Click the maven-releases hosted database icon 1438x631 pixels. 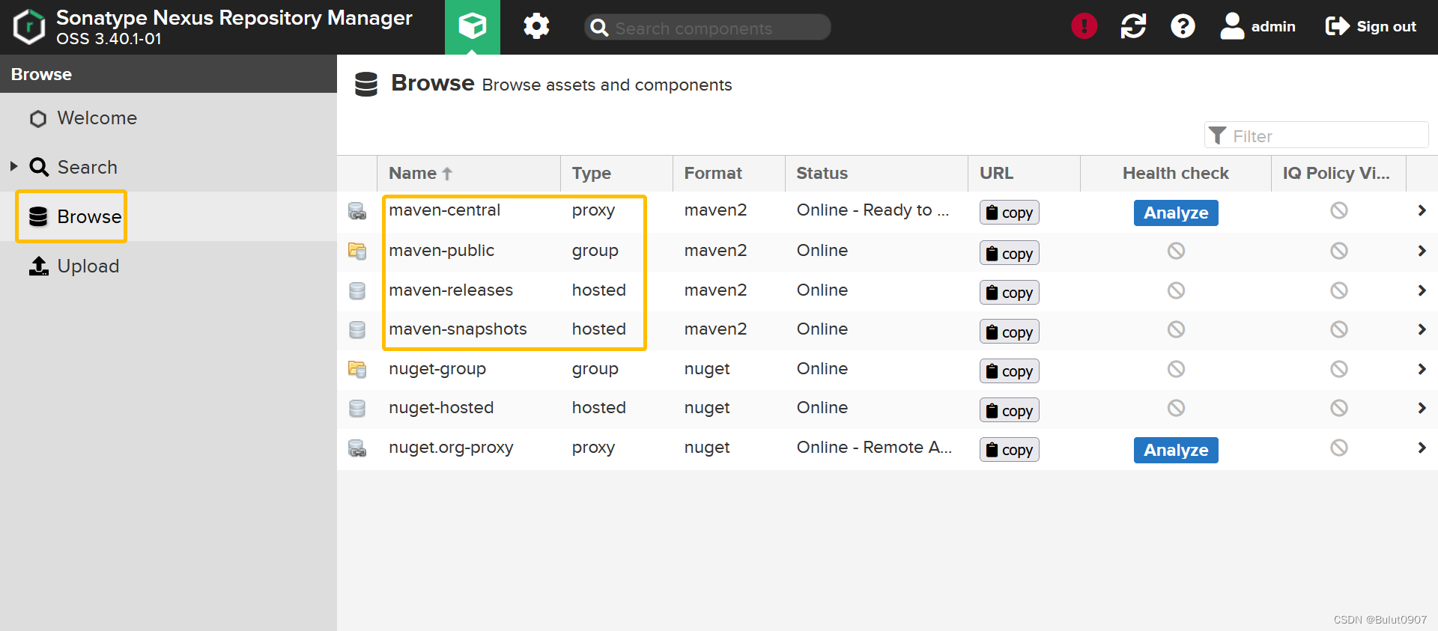357,290
